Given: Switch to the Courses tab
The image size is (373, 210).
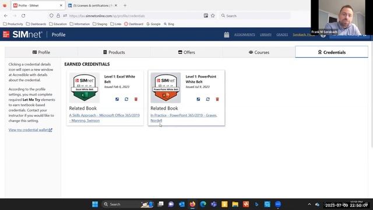Looking at the screenshot, I should pos(259,52).
